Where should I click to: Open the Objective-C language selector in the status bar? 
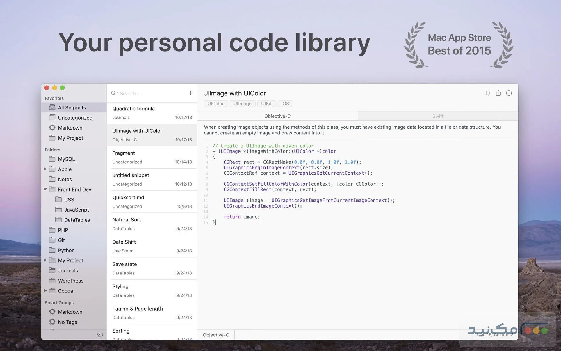point(216,335)
